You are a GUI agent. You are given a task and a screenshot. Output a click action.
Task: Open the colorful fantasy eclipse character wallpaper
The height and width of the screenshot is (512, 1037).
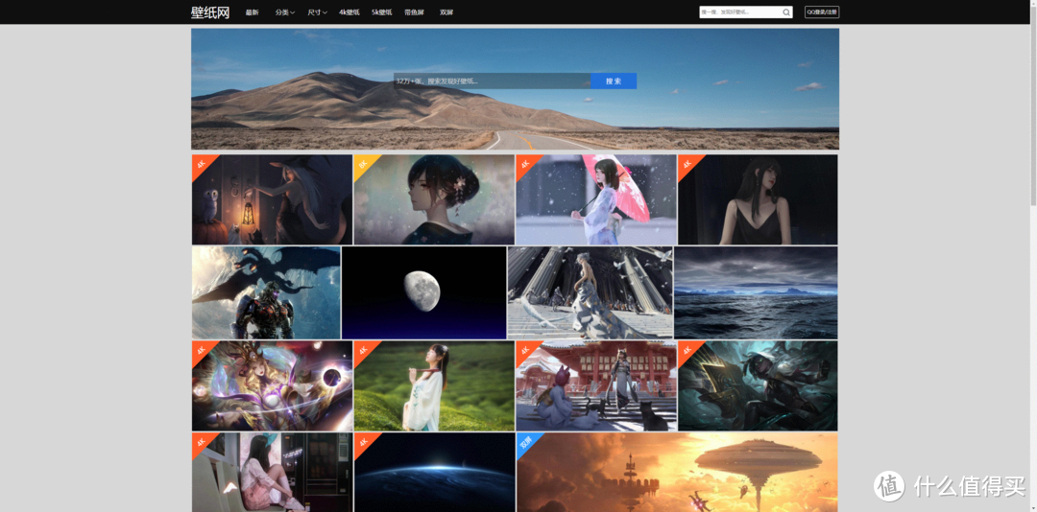pos(272,385)
